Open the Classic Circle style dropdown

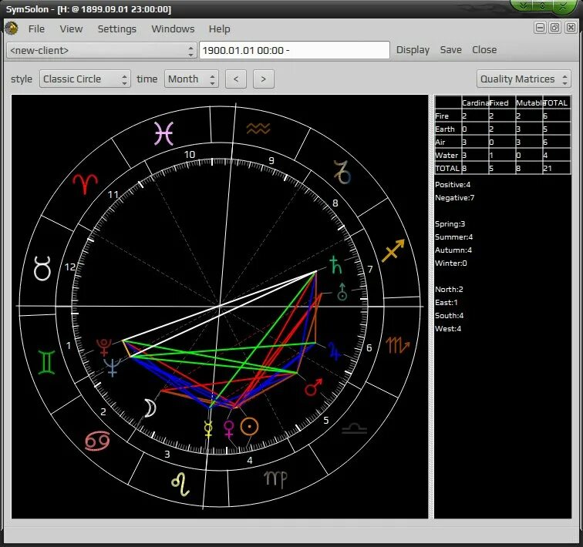click(85, 79)
